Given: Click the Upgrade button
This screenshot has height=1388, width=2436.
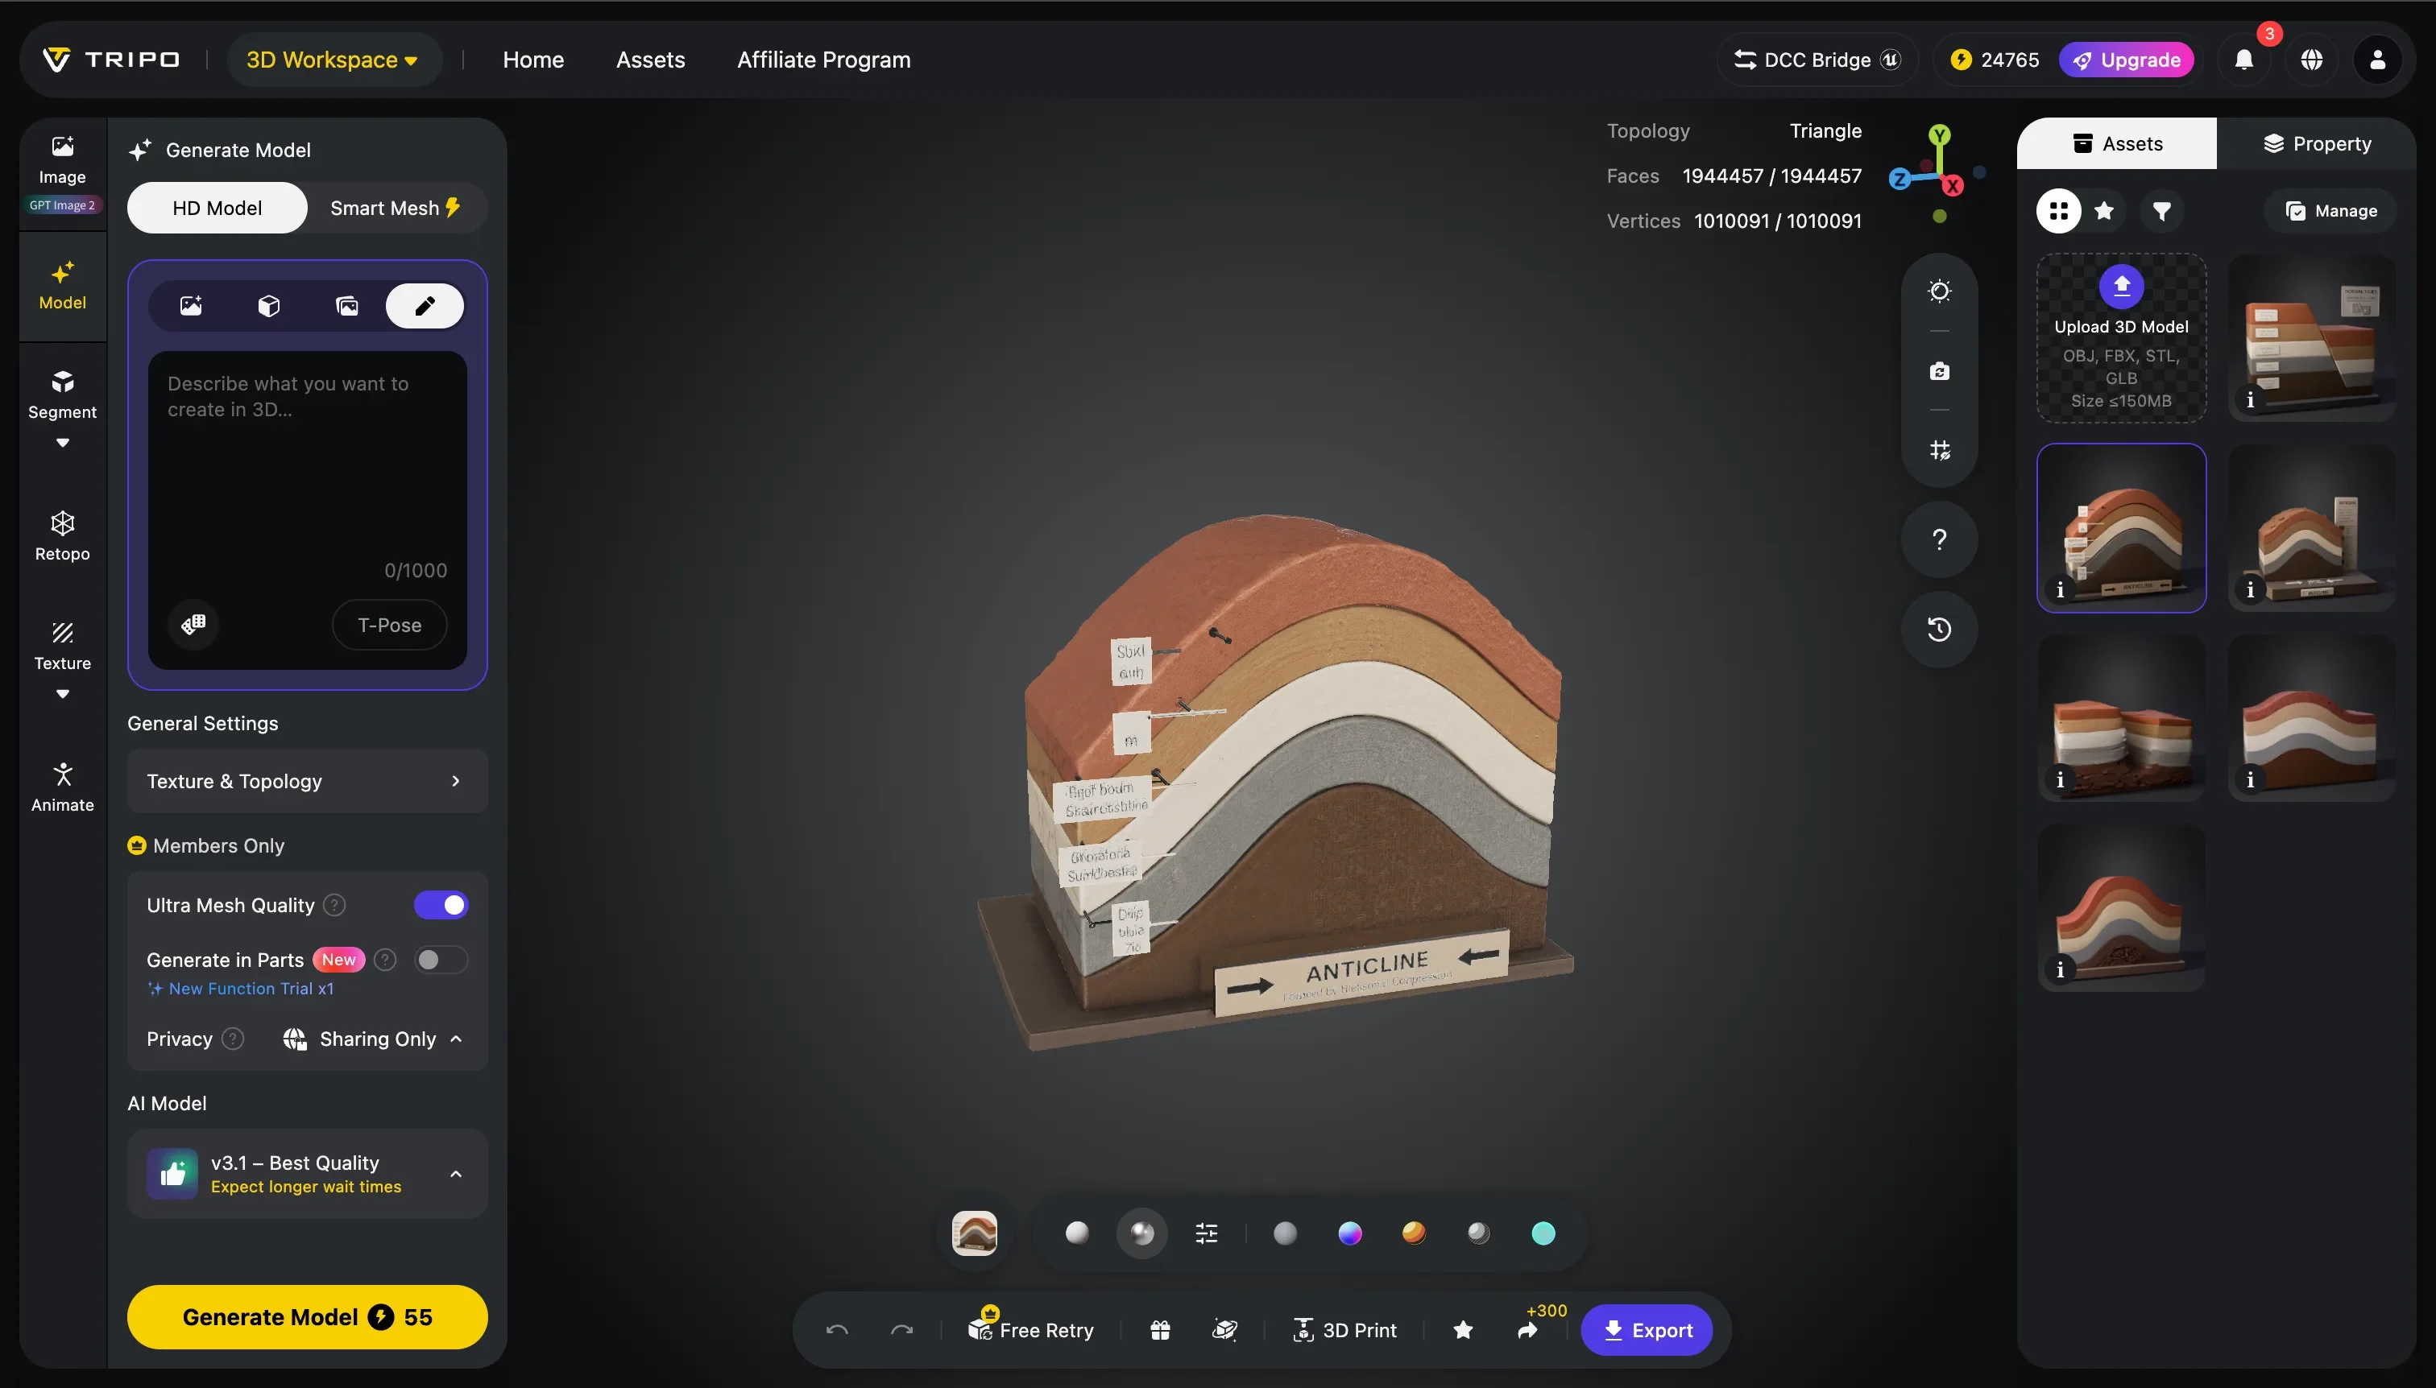Looking at the screenshot, I should coord(2127,59).
